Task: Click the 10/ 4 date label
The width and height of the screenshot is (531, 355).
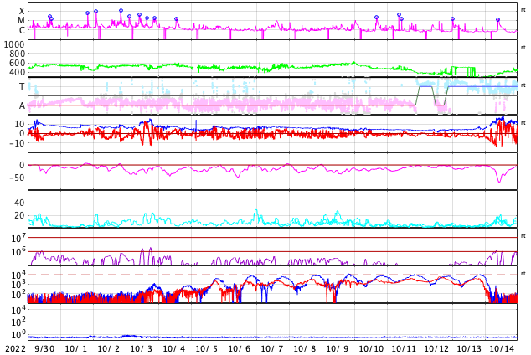Action: 174,348
